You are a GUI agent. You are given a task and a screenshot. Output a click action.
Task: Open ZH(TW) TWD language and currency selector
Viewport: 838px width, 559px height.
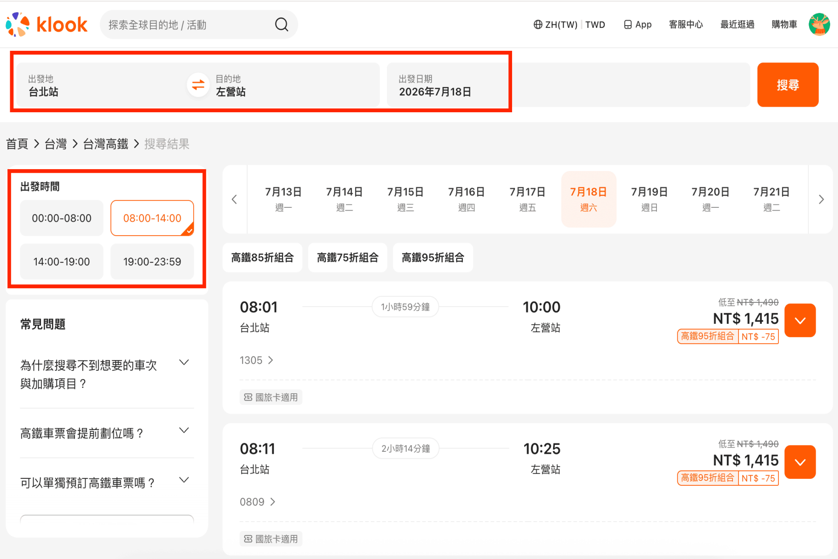coord(569,24)
